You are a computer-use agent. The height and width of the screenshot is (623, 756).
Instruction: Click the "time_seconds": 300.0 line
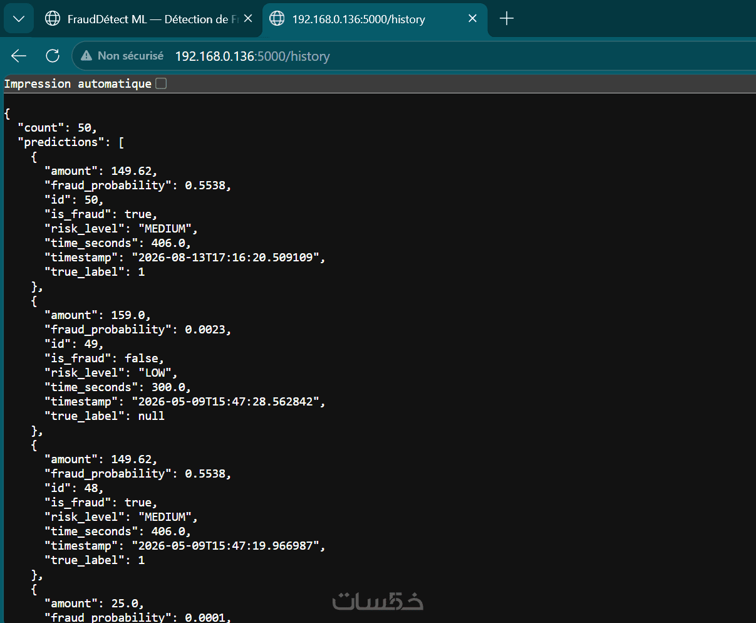click(118, 387)
